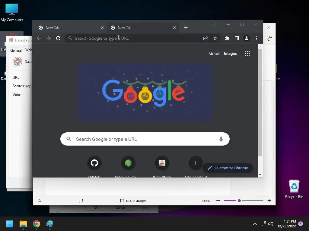309x231 pixels.
Task: Open clock showing 1:51 PM
Action: 287,224
